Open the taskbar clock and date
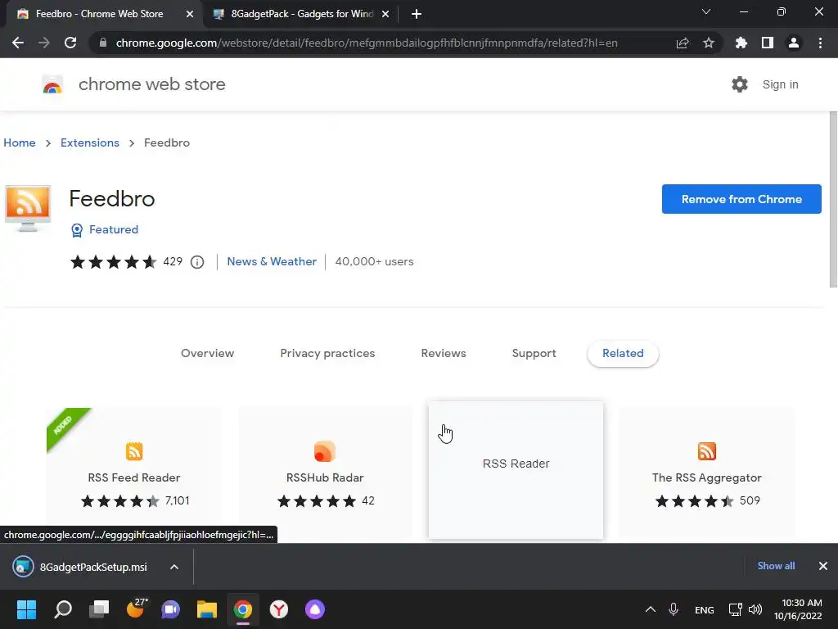This screenshot has width=838, height=629. (x=798, y=609)
